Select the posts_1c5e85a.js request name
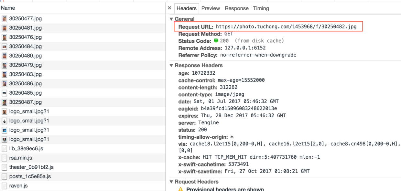 (x=30, y=176)
